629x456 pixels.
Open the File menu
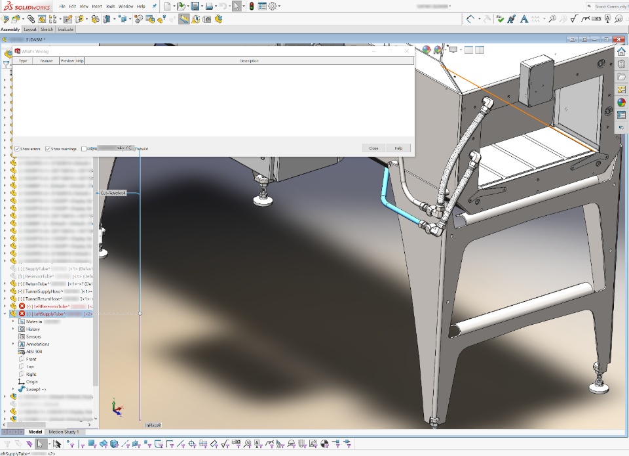[62, 6]
